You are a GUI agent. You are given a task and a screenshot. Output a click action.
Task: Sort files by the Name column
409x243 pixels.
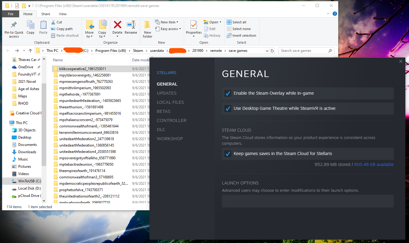58,60
